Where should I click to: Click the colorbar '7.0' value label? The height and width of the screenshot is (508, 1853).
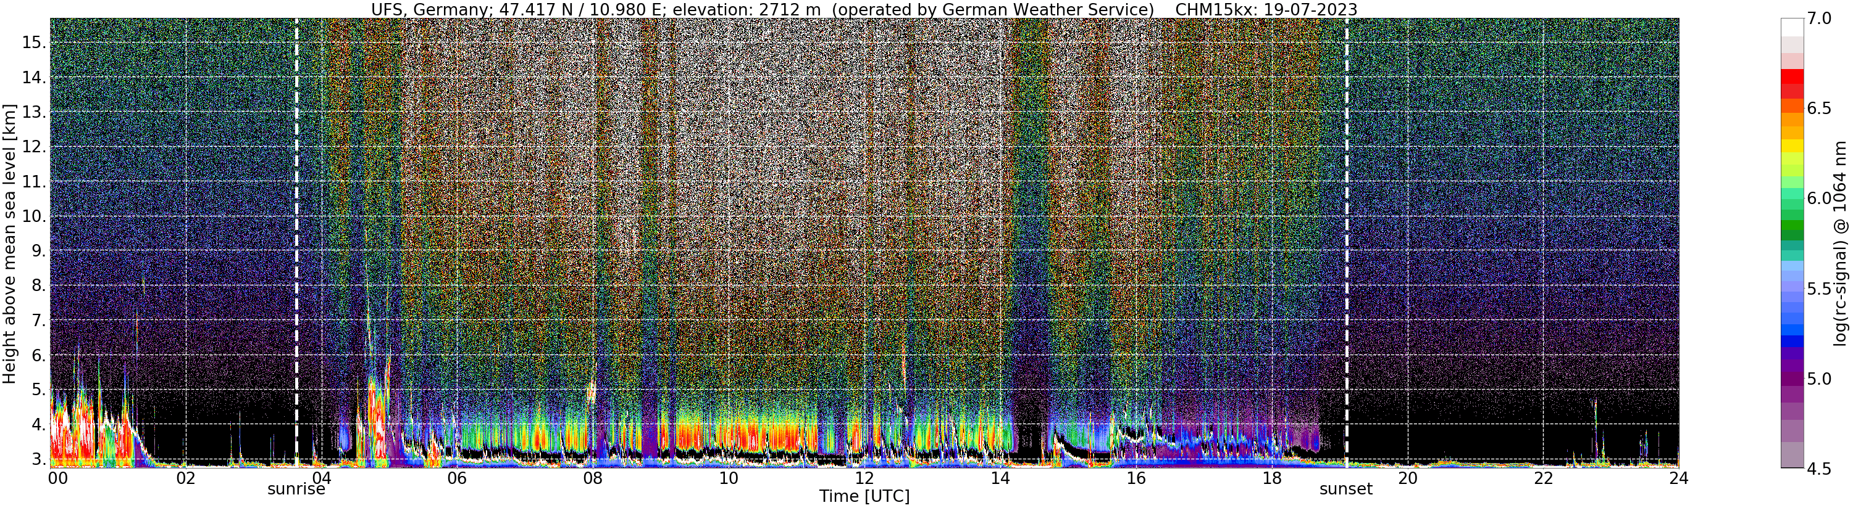1819,18
